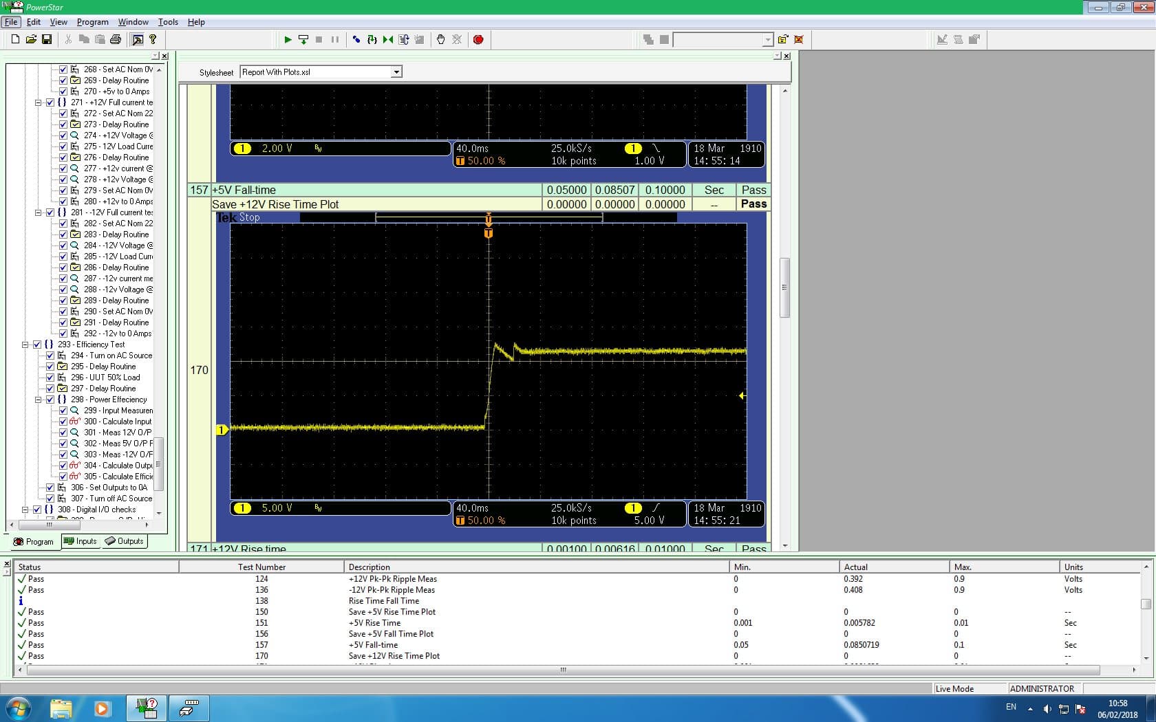Collapse the 298 - Power Effeciency node
The width and height of the screenshot is (1156, 722).
coord(39,400)
